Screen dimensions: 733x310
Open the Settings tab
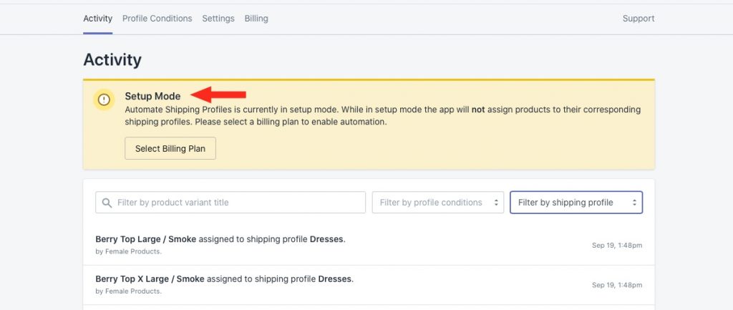(x=218, y=19)
